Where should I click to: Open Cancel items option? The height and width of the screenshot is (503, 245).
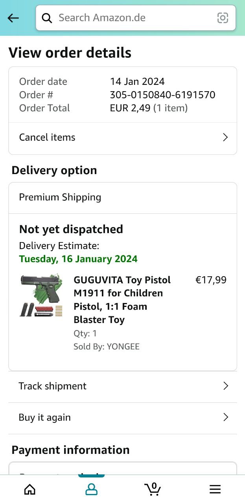pyautogui.click(x=47, y=137)
